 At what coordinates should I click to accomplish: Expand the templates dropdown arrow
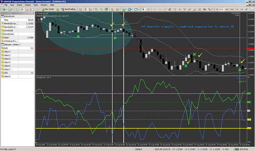138,10
